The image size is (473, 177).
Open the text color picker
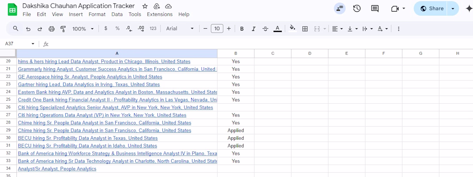click(277, 29)
